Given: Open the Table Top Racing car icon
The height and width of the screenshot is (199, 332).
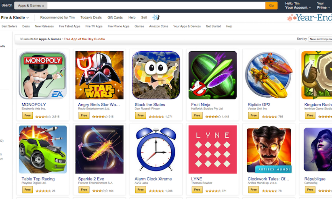Looking at the screenshot, I should (43, 150).
